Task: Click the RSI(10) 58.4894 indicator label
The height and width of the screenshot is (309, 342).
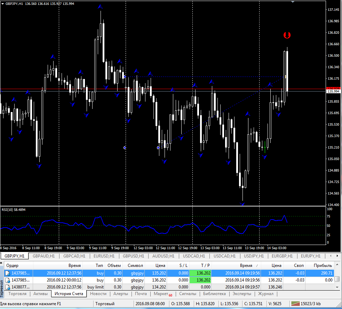Action: (x=14, y=210)
